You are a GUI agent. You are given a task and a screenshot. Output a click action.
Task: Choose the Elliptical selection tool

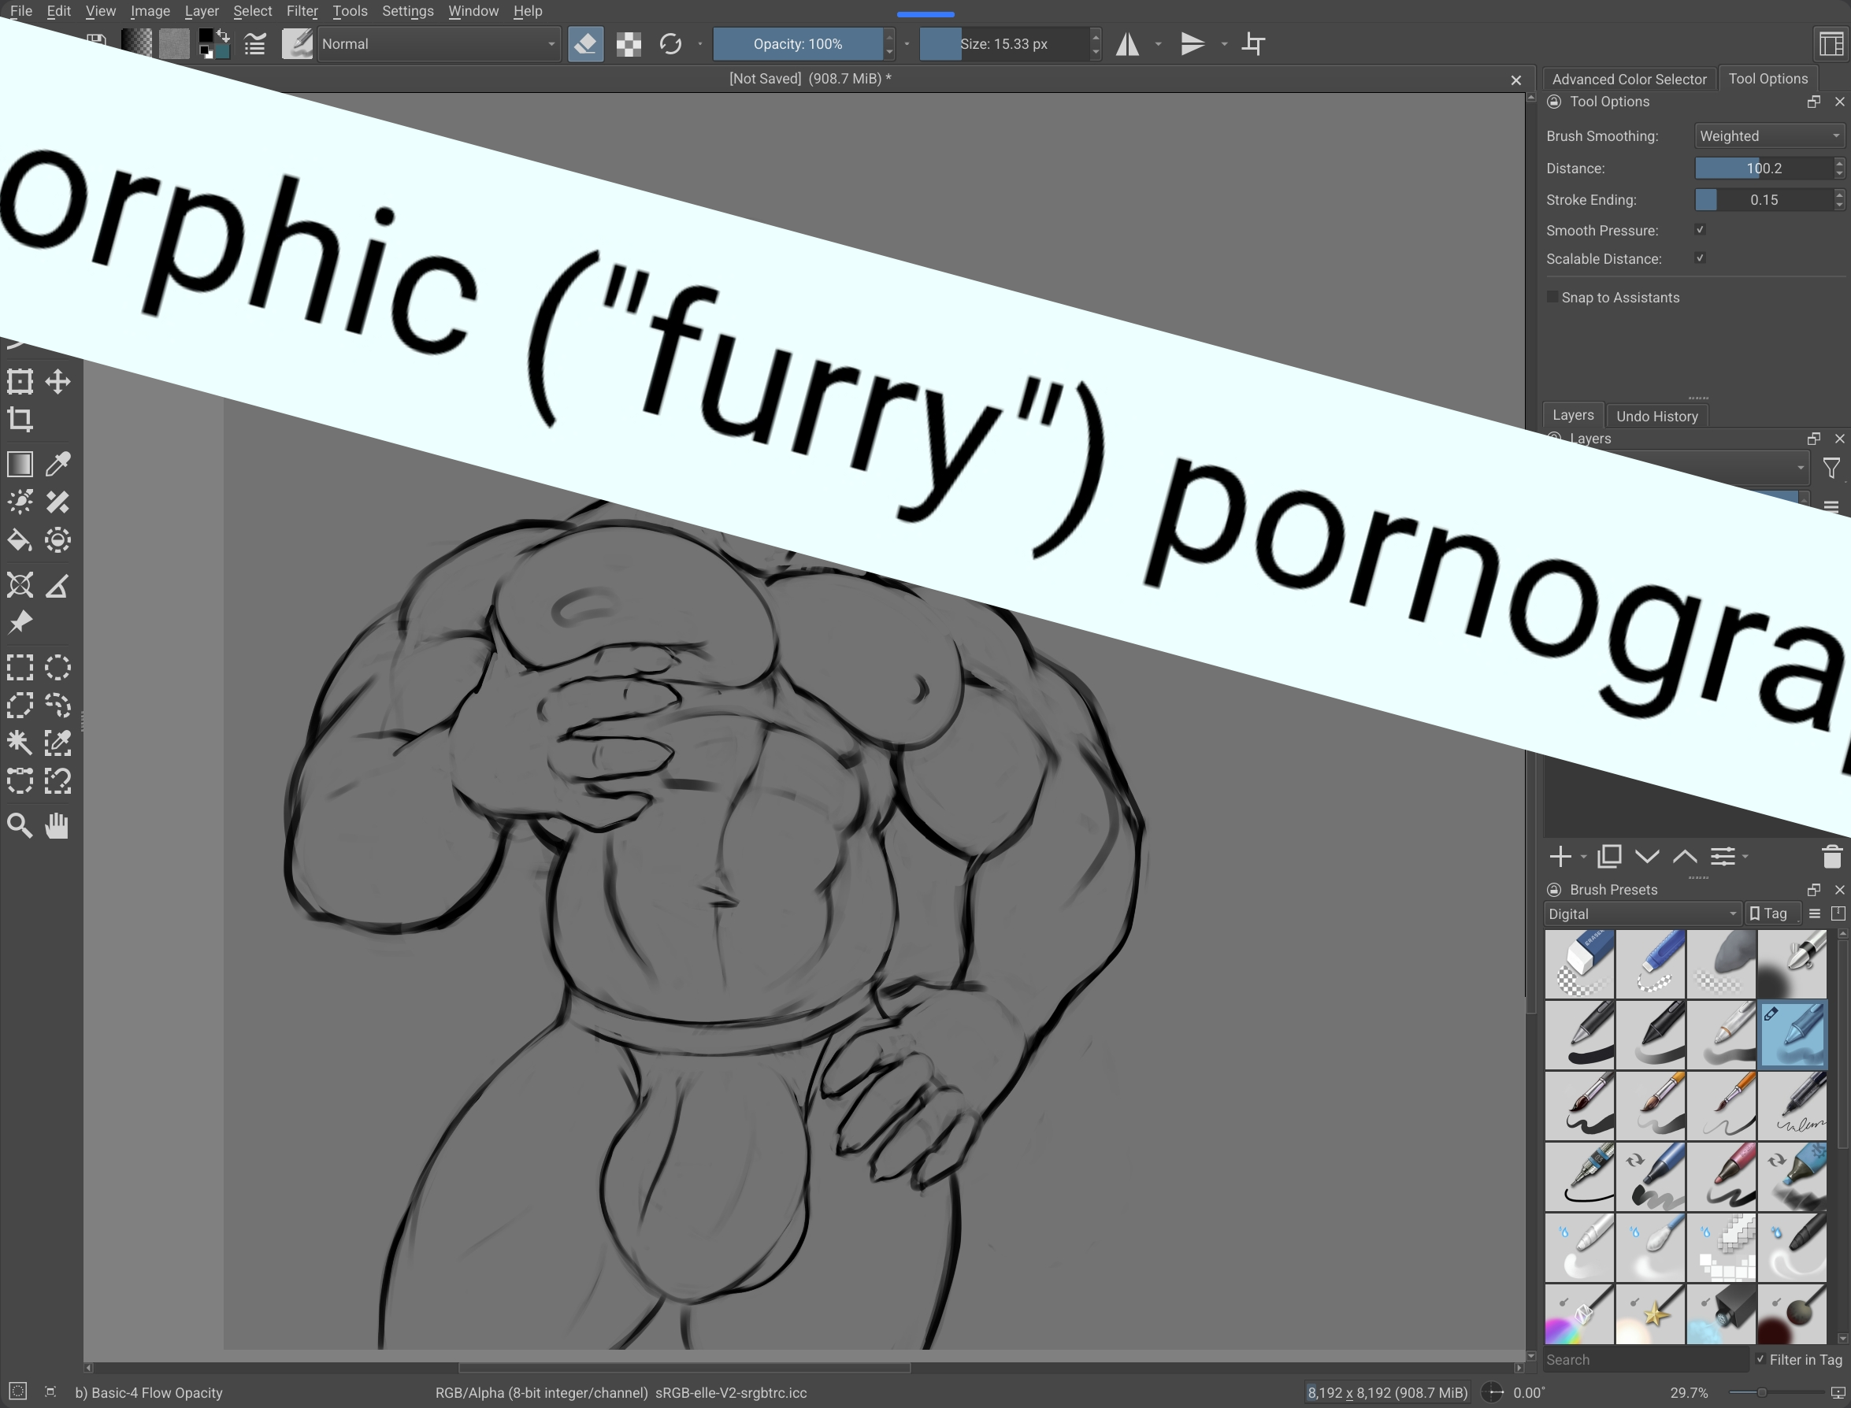(57, 668)
